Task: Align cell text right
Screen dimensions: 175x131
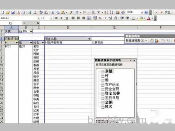Action: coord(83,18)
